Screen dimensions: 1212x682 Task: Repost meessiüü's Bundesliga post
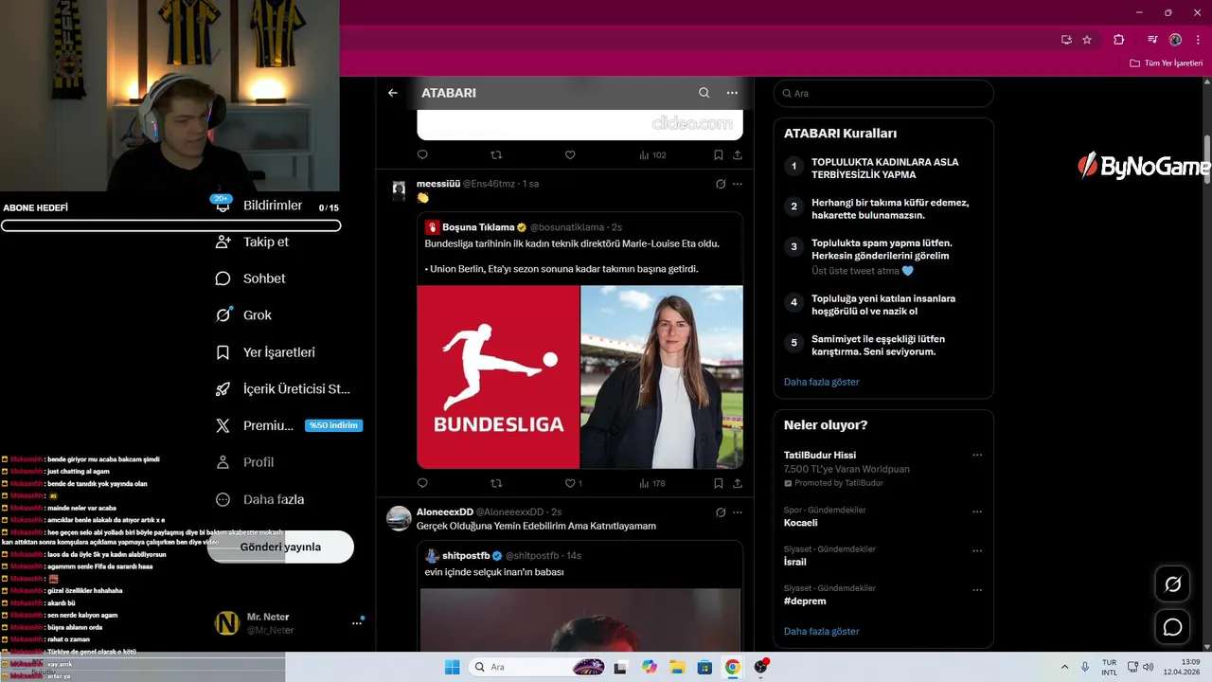coord(496,483)
